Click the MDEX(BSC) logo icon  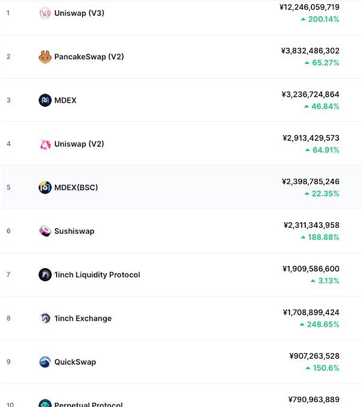[45, 187]
